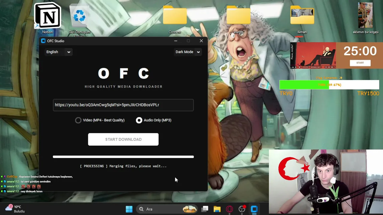Click the green Vlog Kamerası goal bar
Viewport: 383px width, 215px height.
pos(329,85)
